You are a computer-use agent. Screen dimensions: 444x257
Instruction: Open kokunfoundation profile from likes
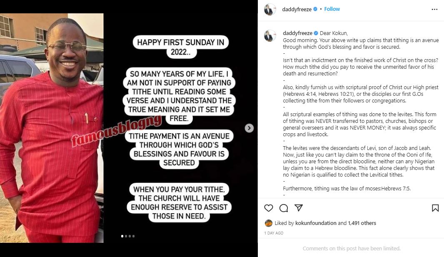pos(316,223)
